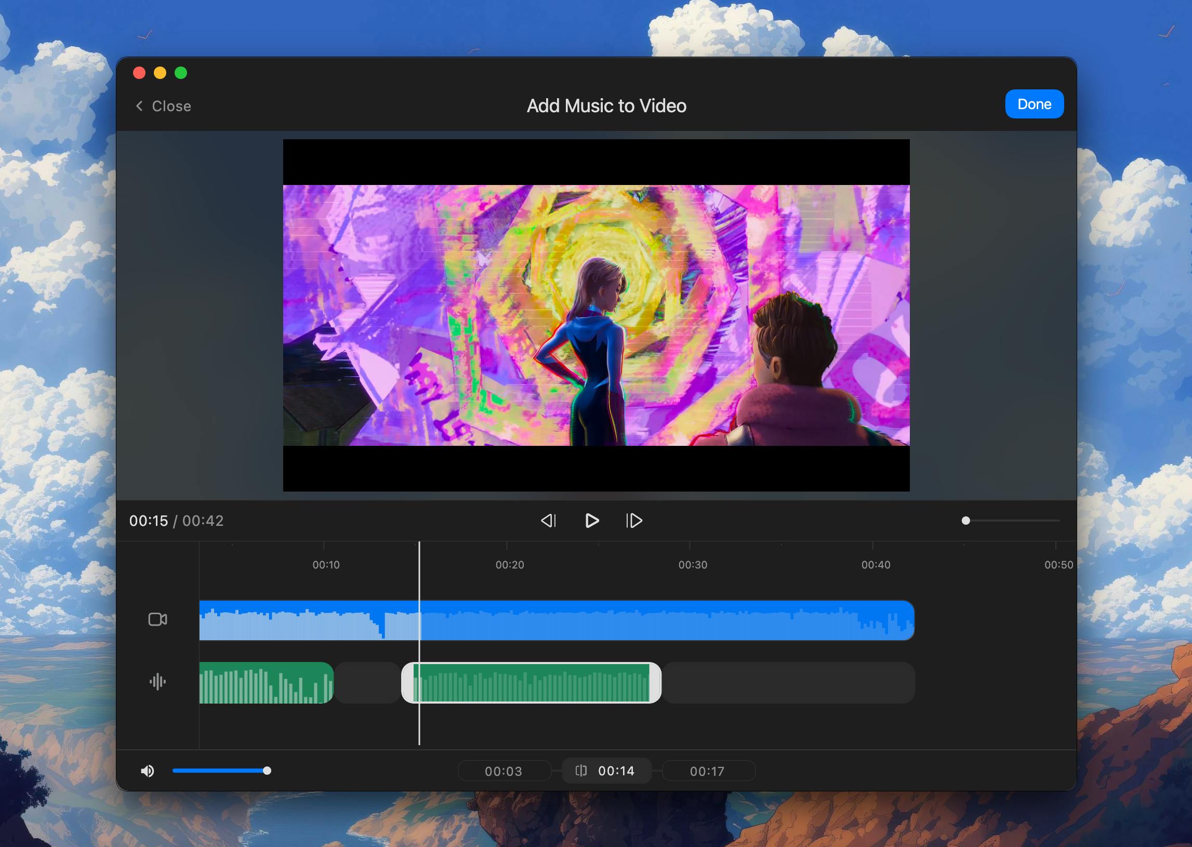
Task: Click the 00:40 timeline ruler mark
Action: coord(876,565)
